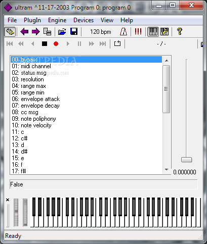
Task: Start recording with red circle button
Action: (56, 44)
